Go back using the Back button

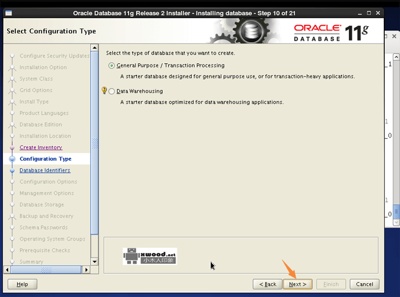tap(267, 284)
